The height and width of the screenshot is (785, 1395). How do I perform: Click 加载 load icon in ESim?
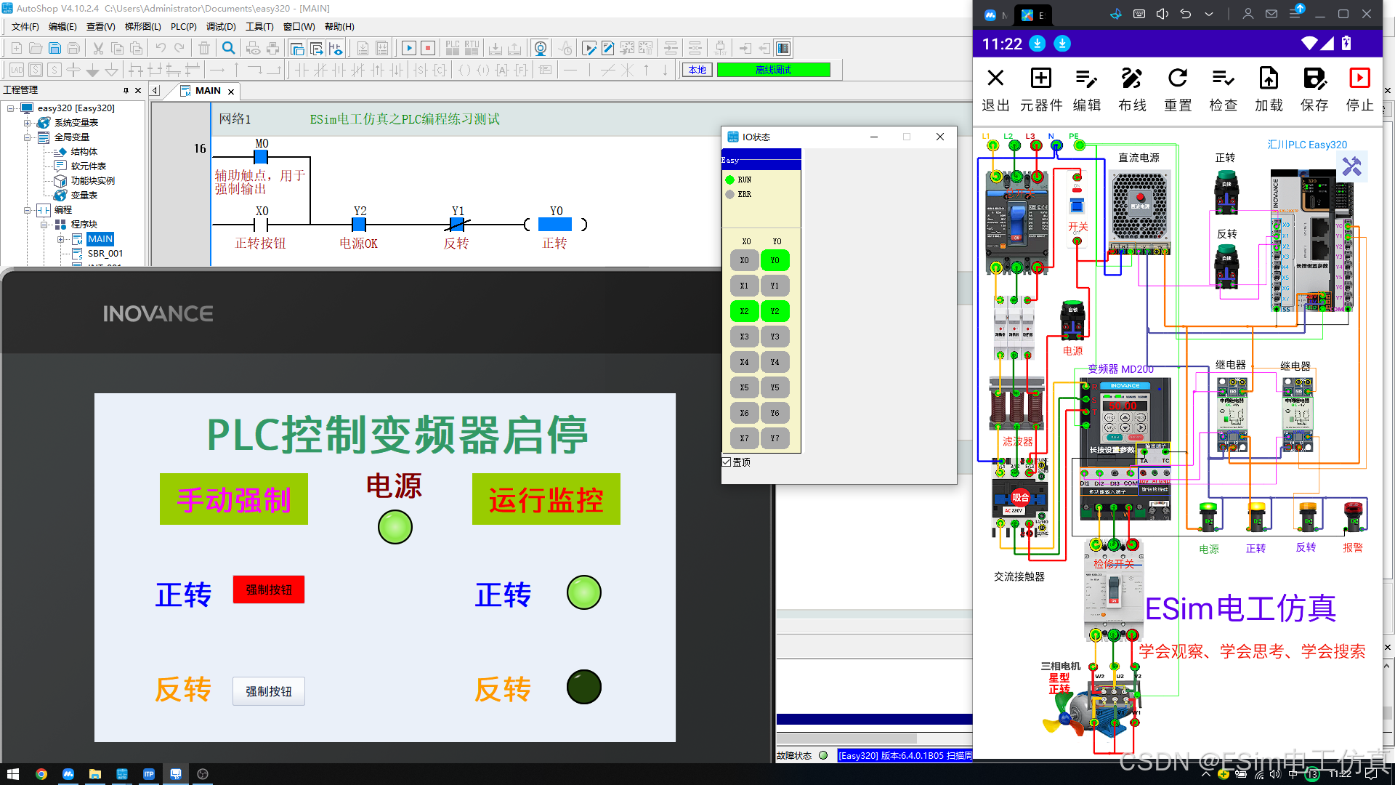pos(1269,89)
